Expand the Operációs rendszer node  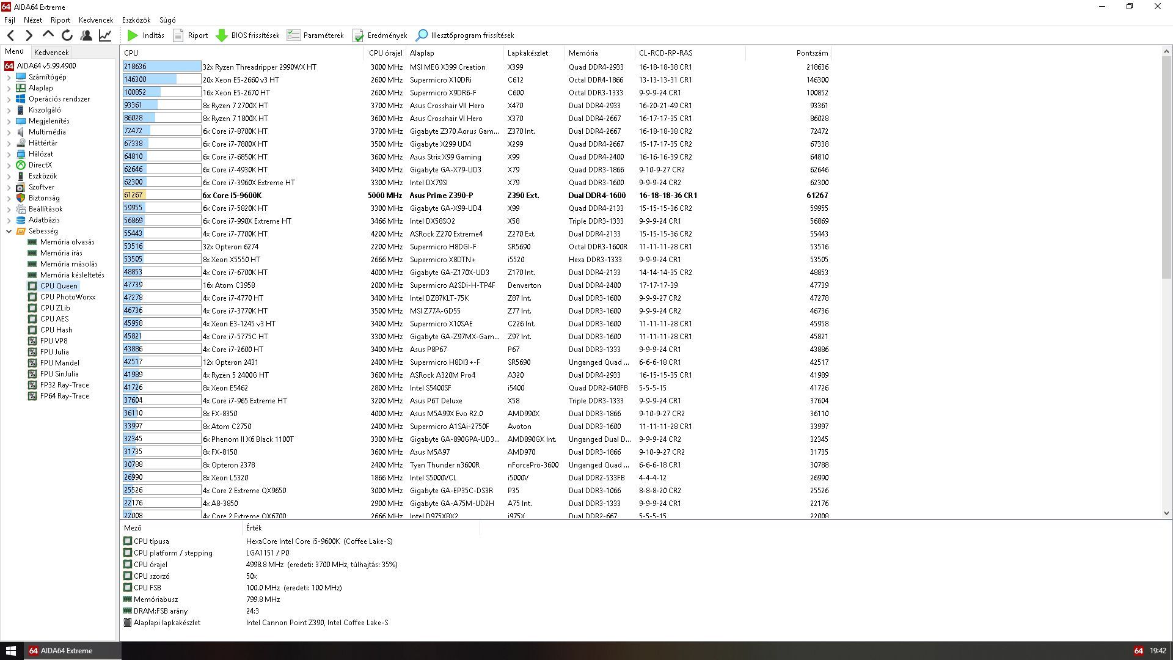(9, 99)
